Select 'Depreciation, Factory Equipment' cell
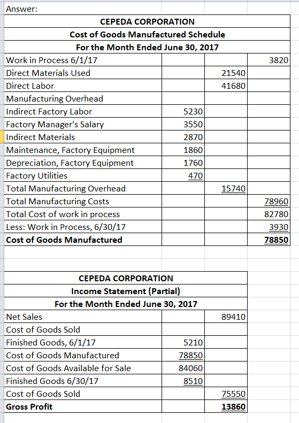 (x=83, y=163)
